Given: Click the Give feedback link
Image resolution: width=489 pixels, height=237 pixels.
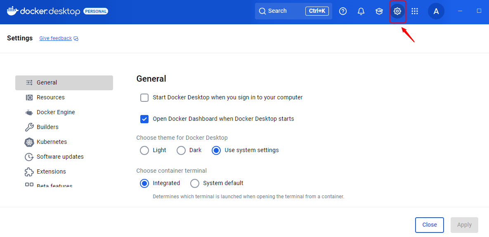Looking at the screenshot, I should click(x=56, y=38).
